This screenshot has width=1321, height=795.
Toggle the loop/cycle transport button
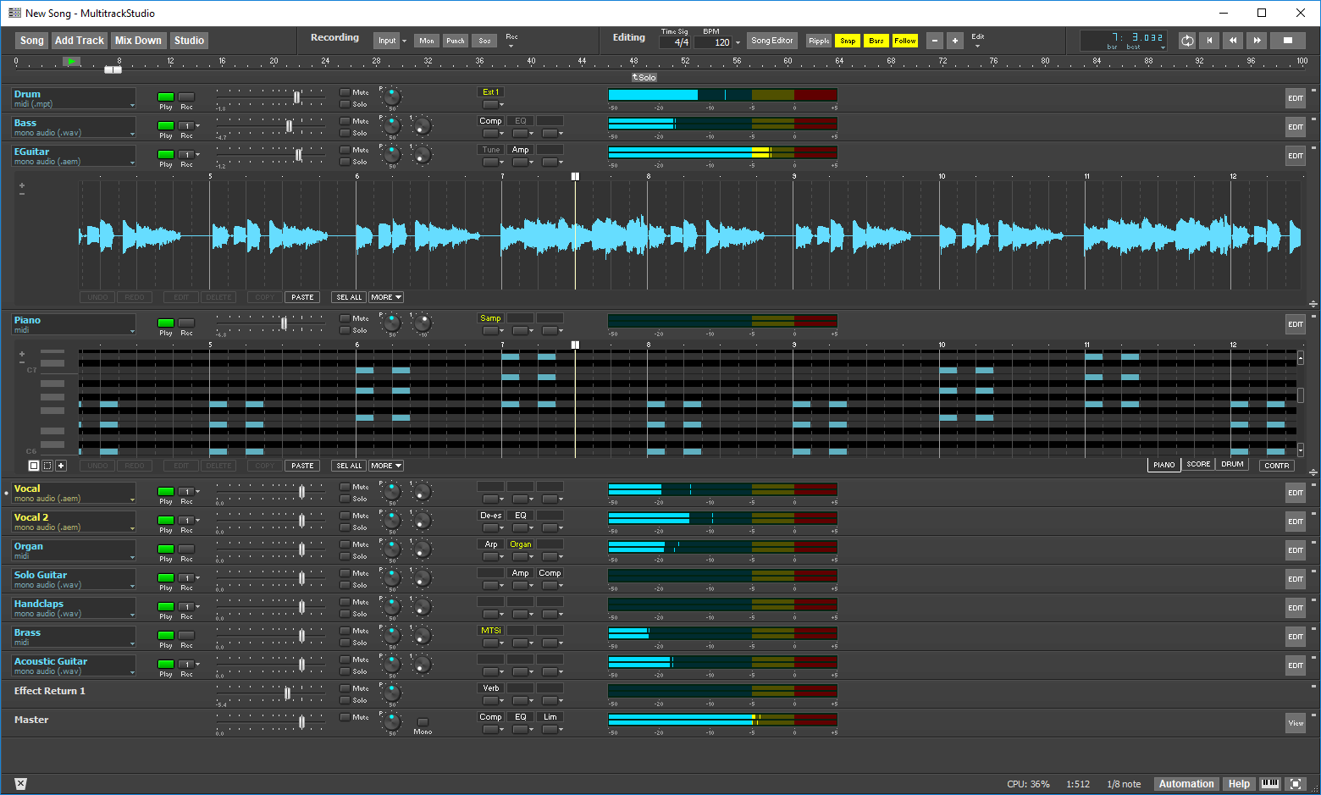1187,41
